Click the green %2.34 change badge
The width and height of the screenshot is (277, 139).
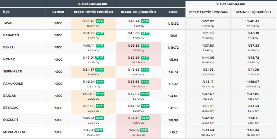pyautogui.click(x=145, y=106)
